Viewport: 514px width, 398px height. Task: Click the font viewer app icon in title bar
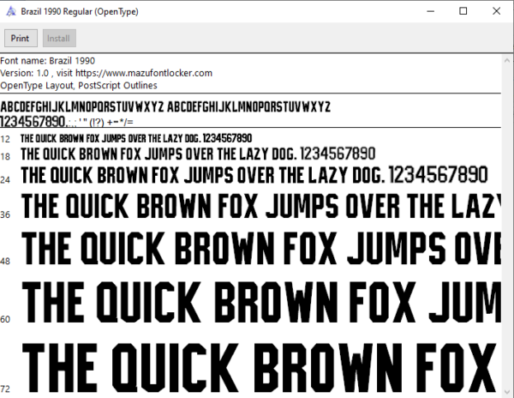click(11, 11)
